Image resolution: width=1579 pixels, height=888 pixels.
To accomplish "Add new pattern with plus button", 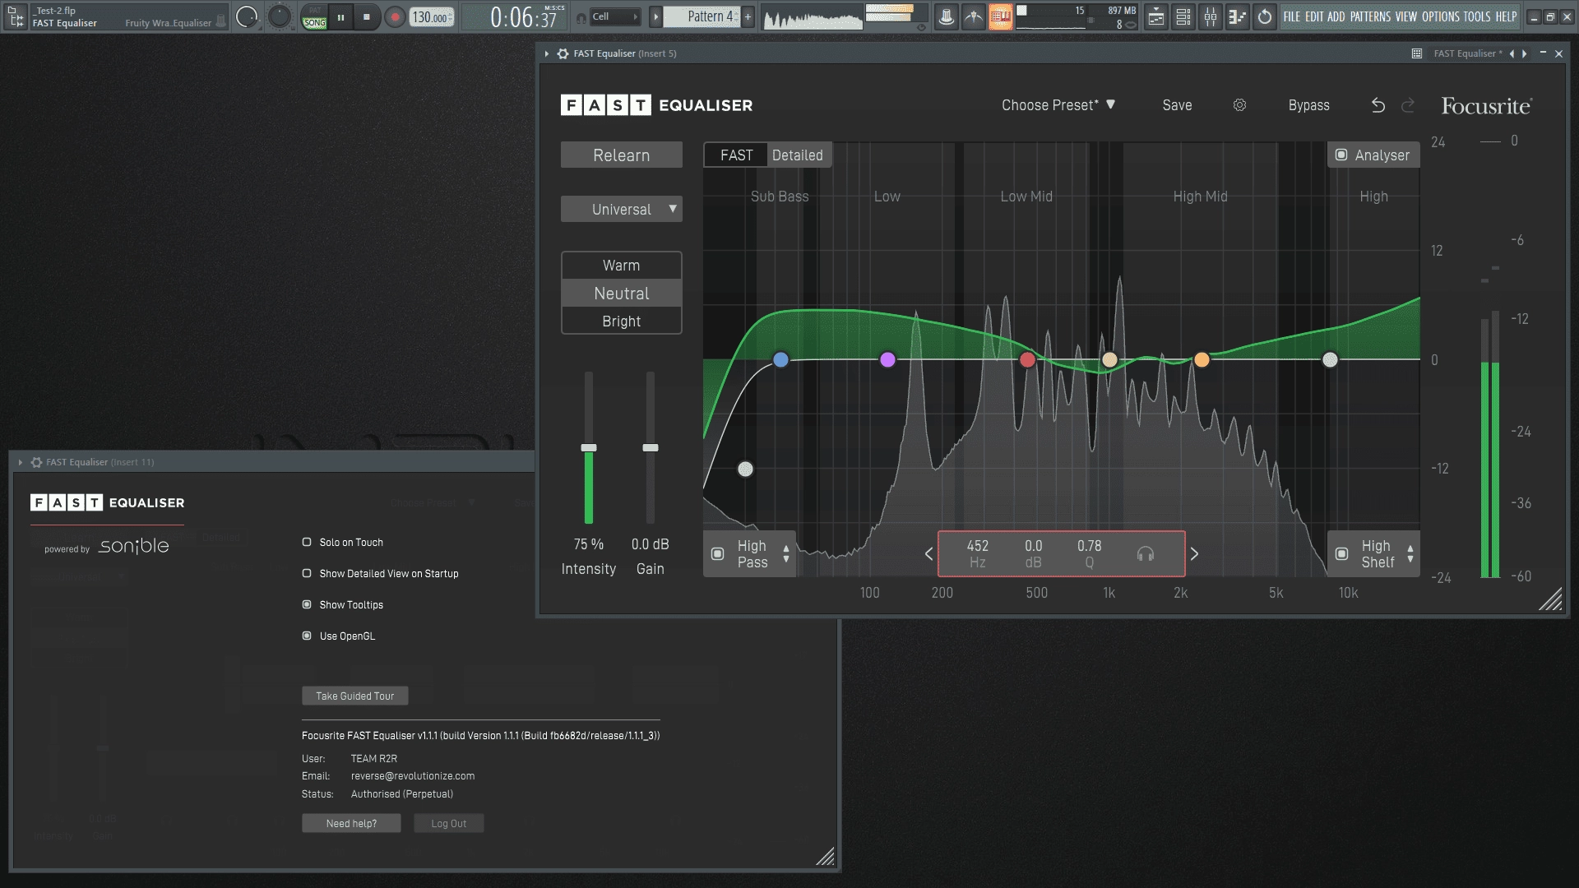I will [x=748, y=16].
